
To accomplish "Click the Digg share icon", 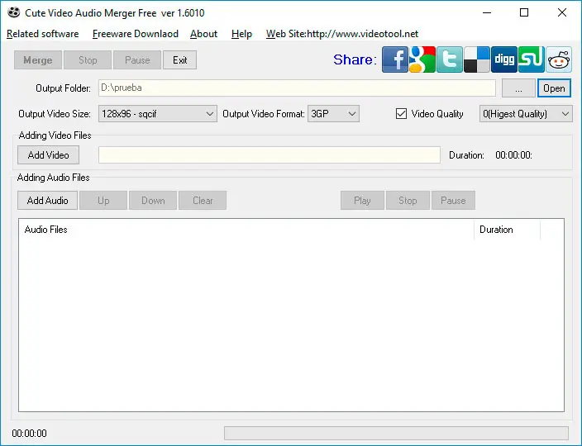I will [504, 59].
